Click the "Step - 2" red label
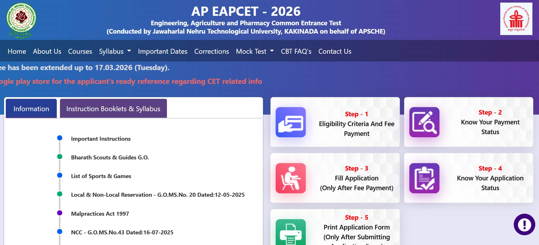This screenshot has width=539, height=245. click(490, 112)
